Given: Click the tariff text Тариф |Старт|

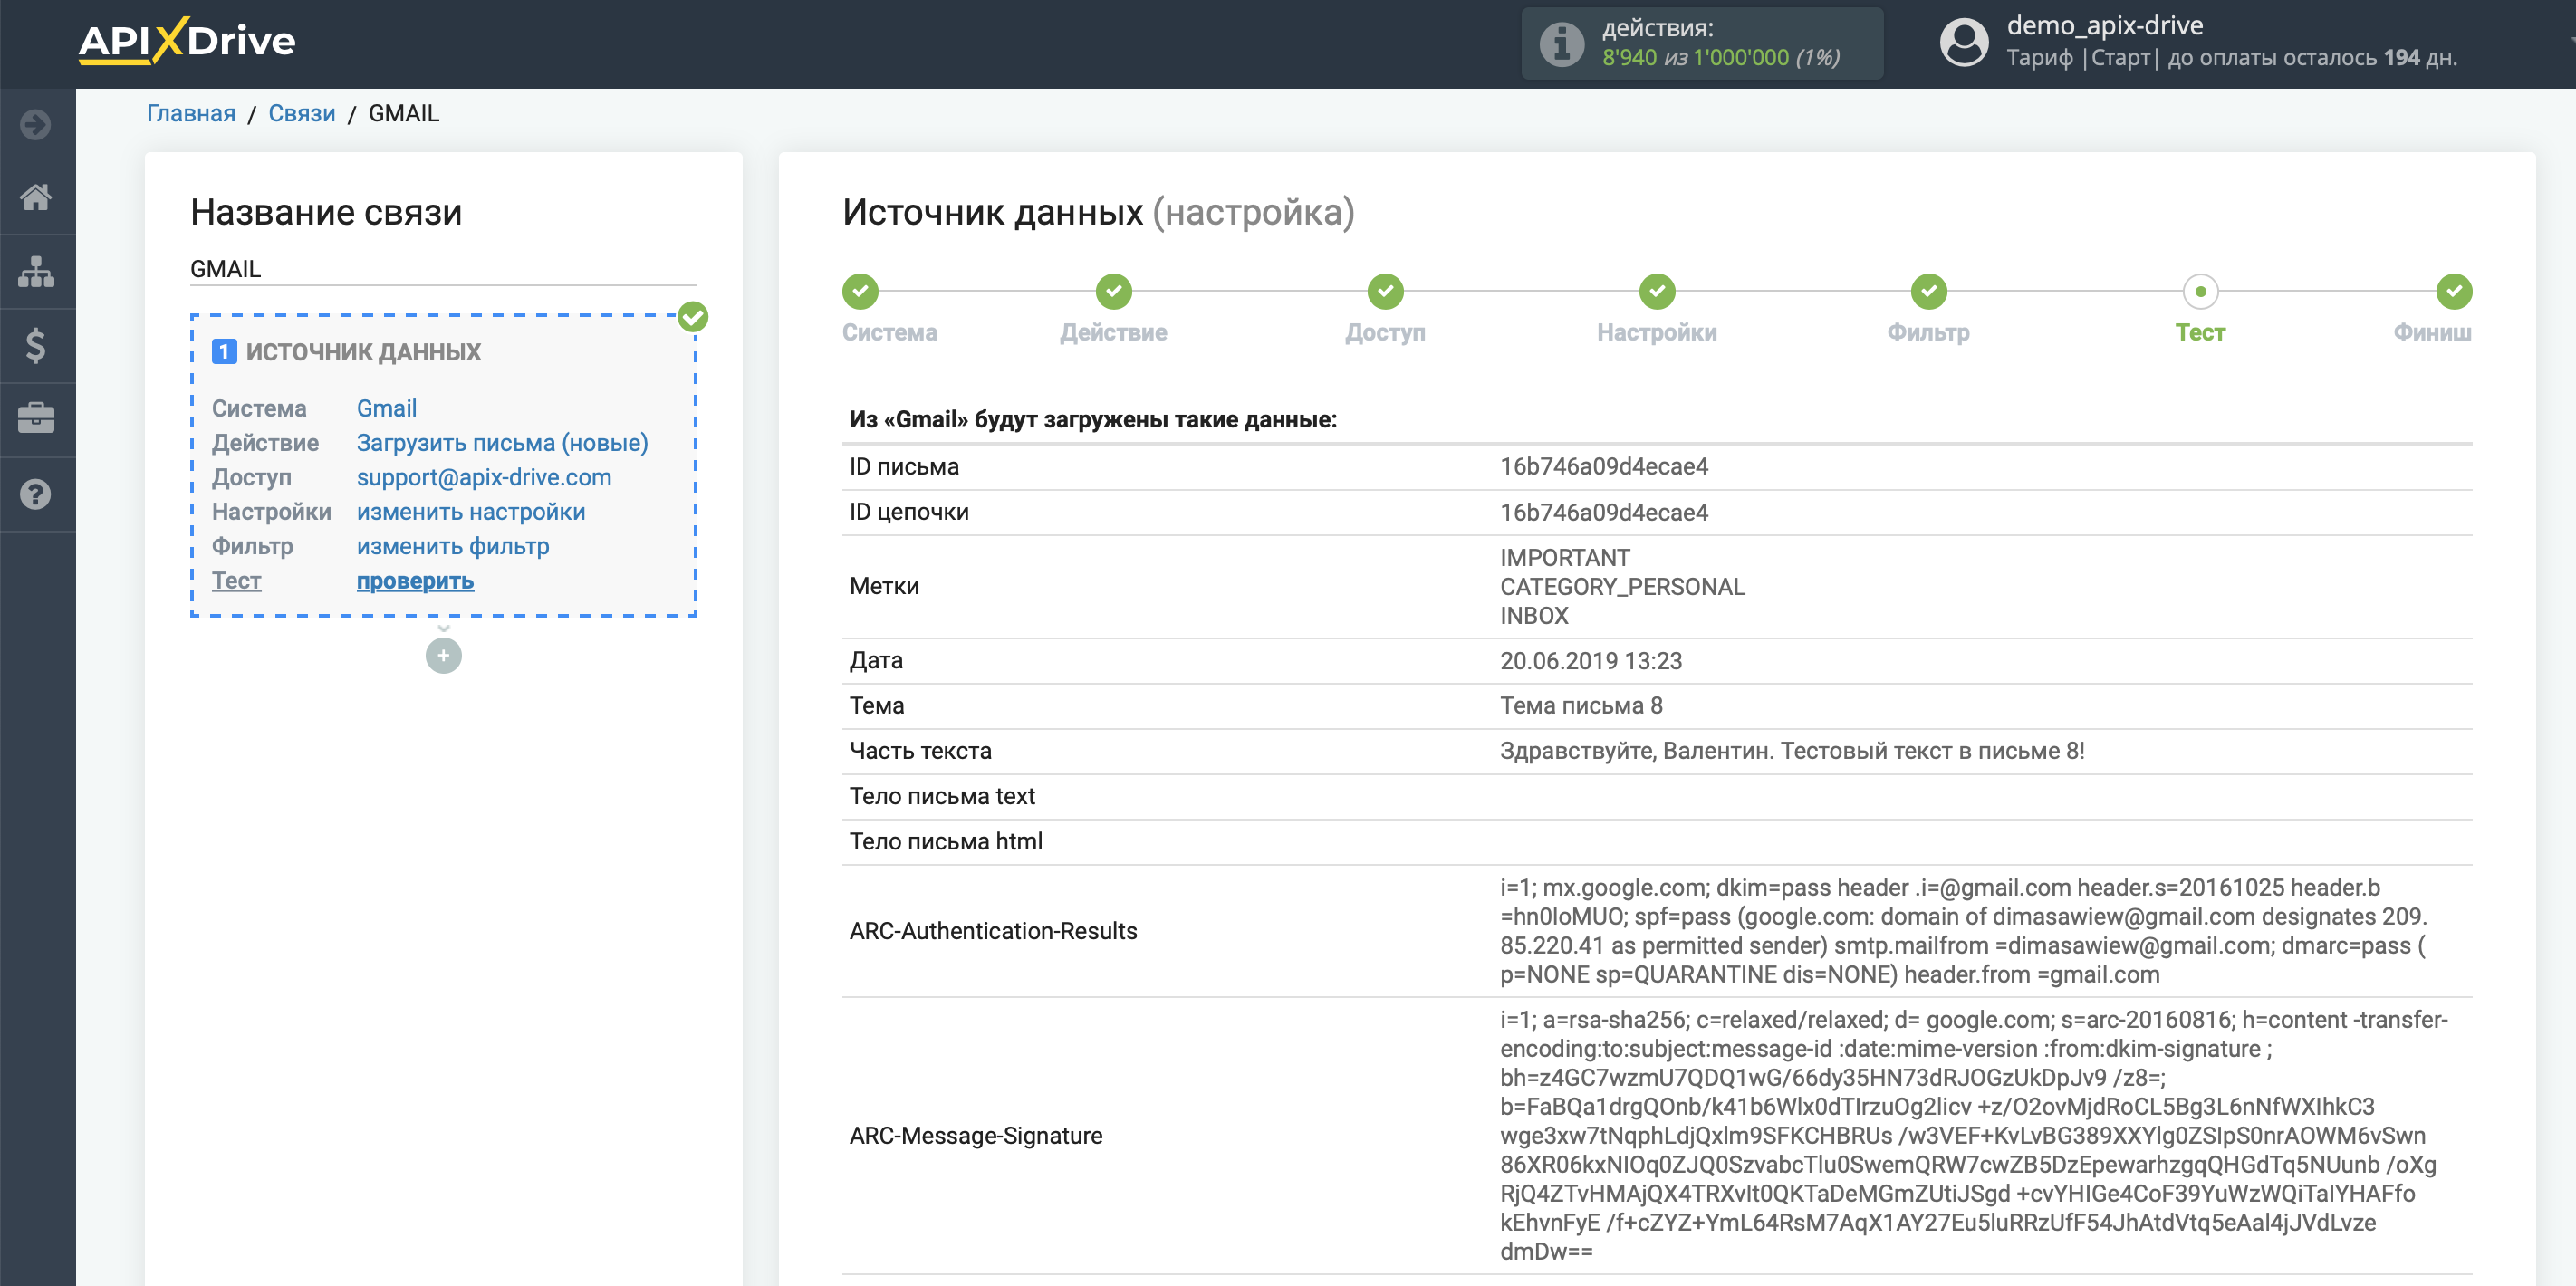Looking at the screenshot, I should click(x=2082, y=58).
